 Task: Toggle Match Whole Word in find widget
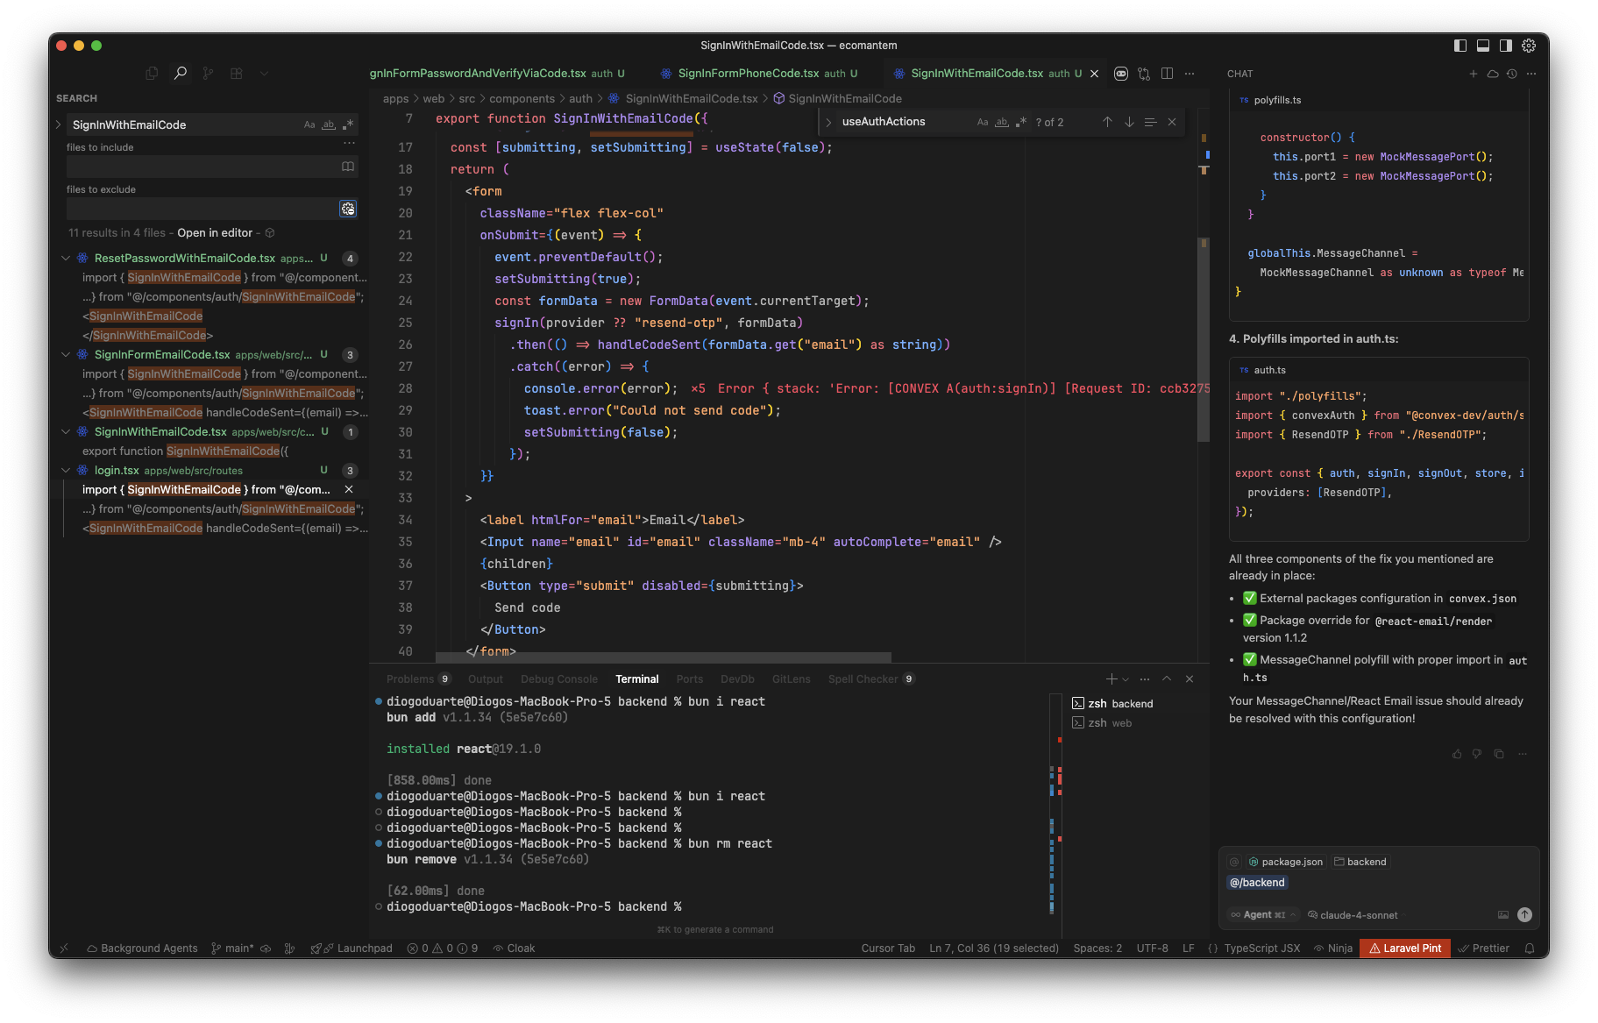(x=1002, y=122)
